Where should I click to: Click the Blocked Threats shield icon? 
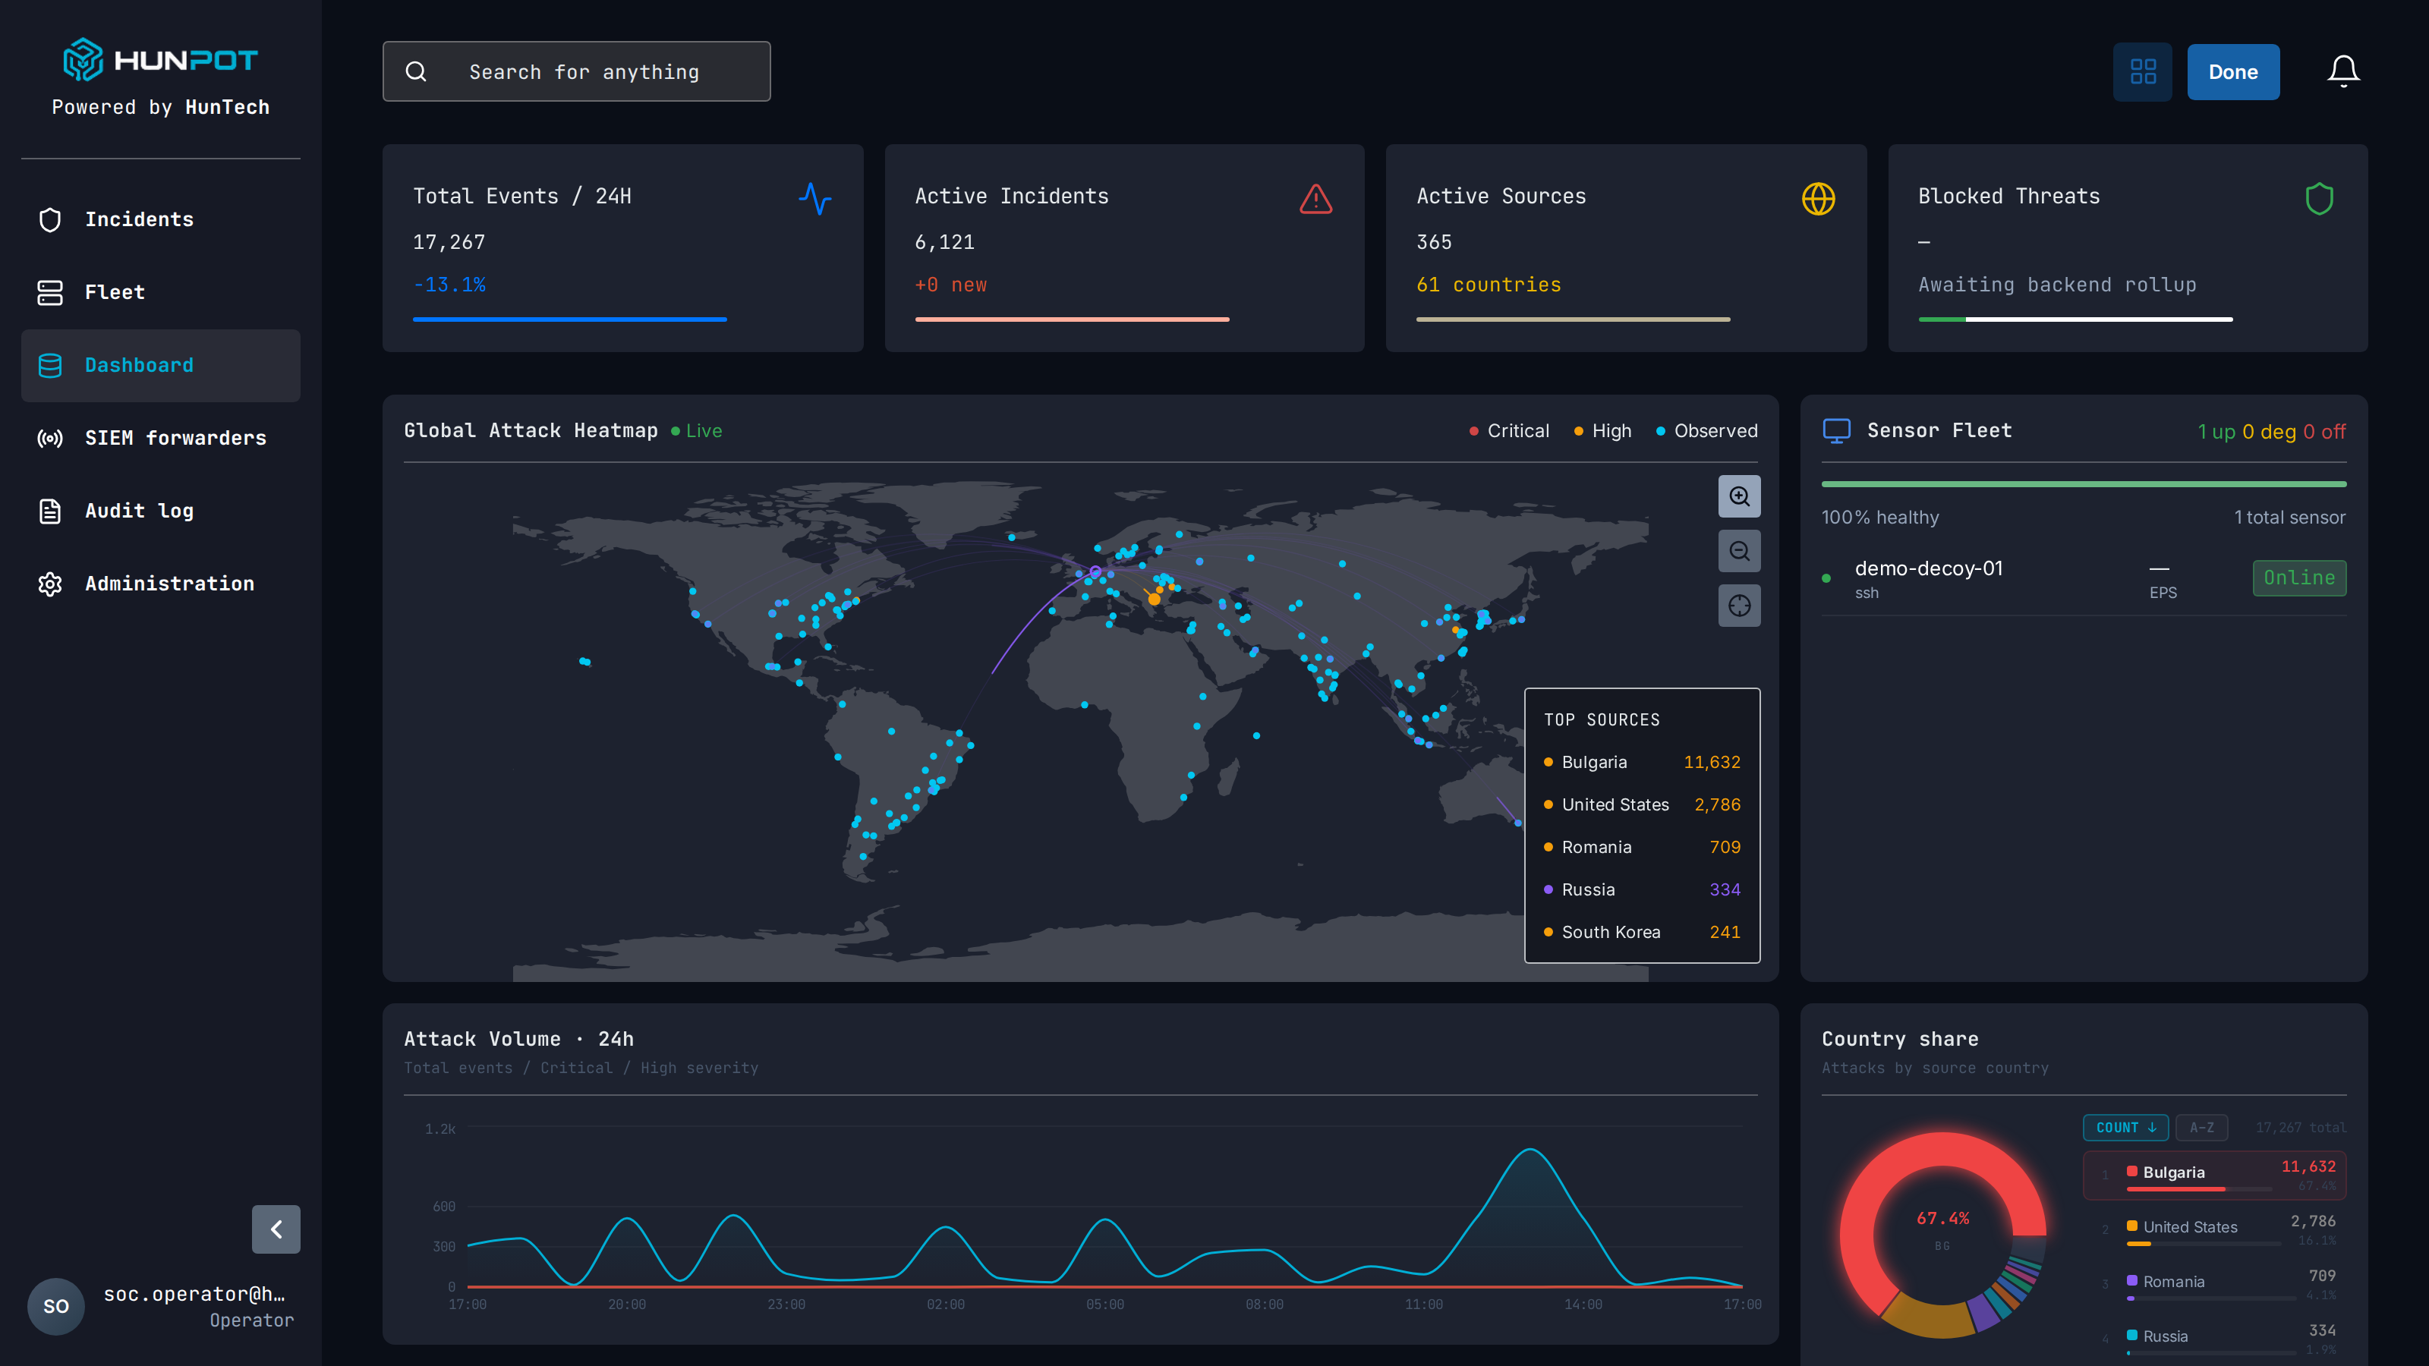tap(2319, 199)
